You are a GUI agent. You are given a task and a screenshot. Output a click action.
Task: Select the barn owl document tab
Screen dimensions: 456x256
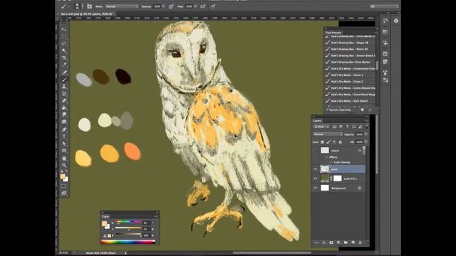click(x=86, y=14)
